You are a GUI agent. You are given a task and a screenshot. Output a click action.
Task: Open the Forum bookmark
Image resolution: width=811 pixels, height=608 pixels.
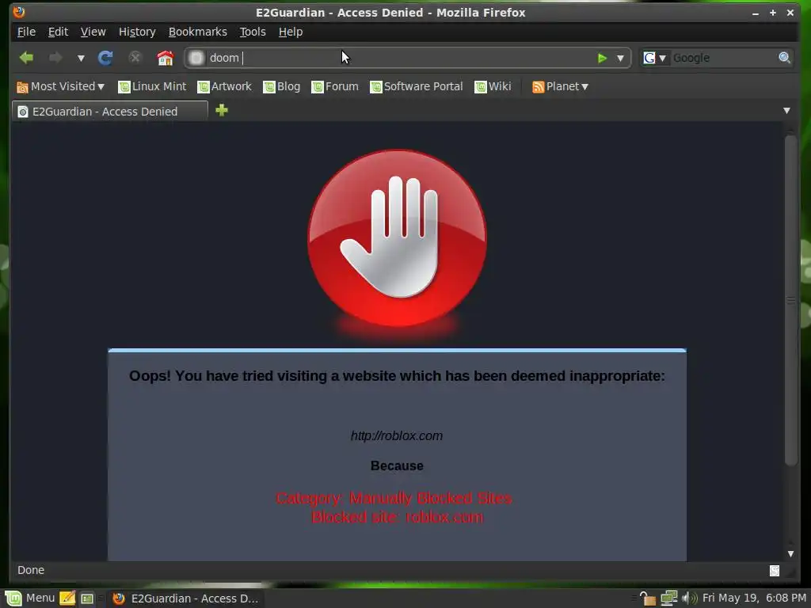pyautogui.click(x=335, y=86)
